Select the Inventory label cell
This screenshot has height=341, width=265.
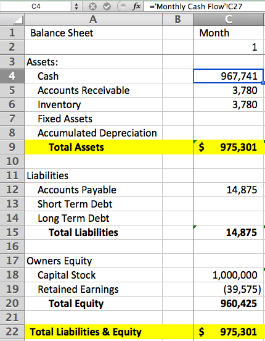click(93, 104)
